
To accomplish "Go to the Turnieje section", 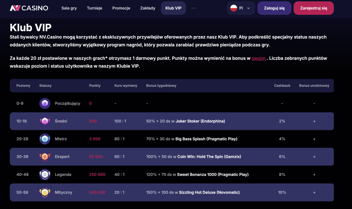I will [x=95, y=8].
